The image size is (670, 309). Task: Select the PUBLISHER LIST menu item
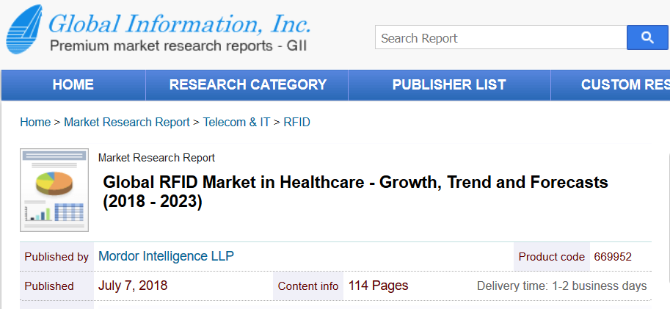(449, 84)
